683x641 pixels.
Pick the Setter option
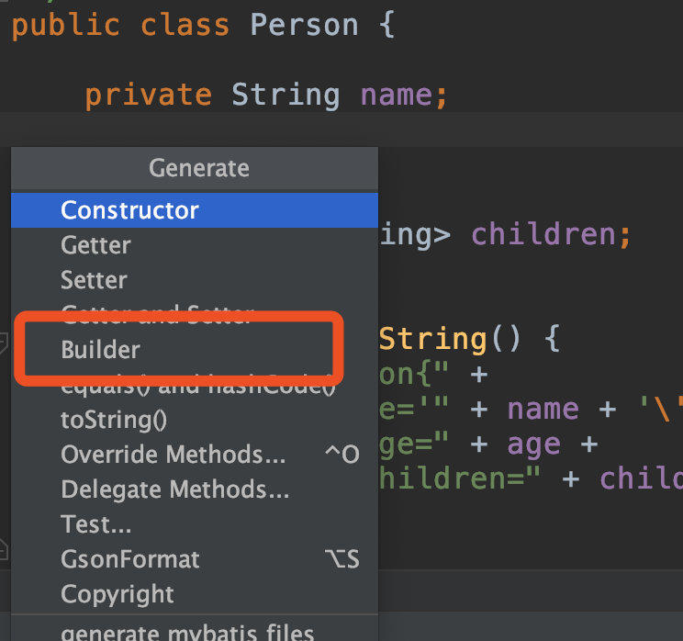tap(94, 280)
